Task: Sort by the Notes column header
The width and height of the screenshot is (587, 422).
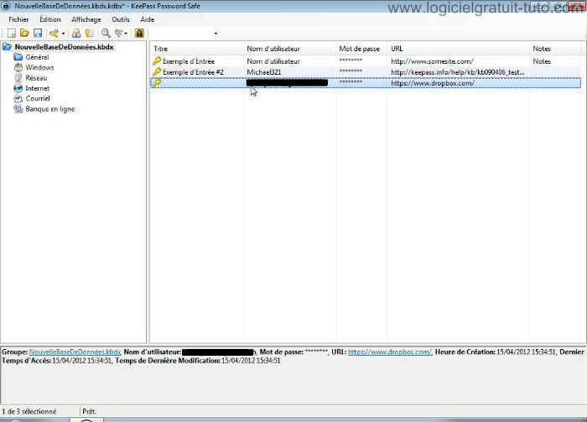Action: pos(556,49)
